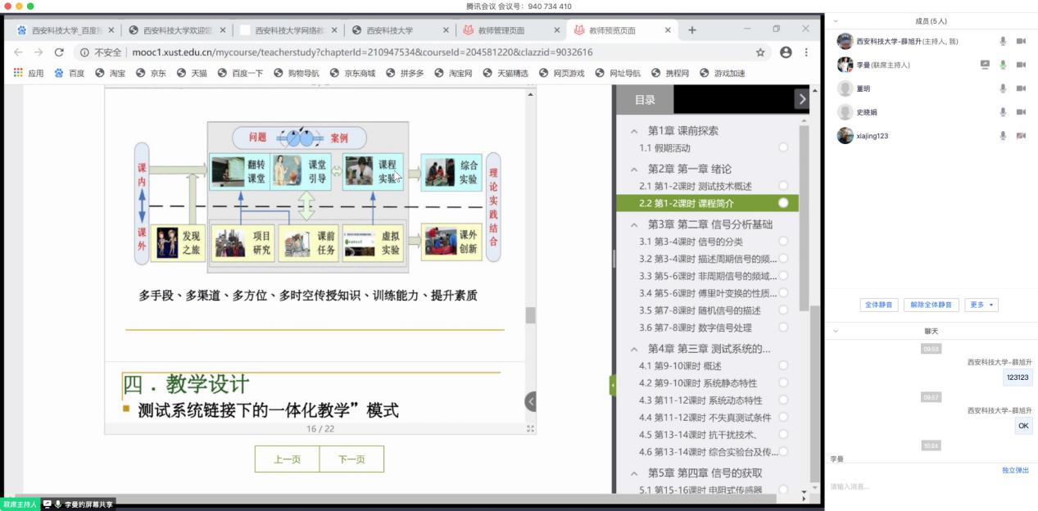The image size is (1038, 511).
Task: Go to next slide with 下一页 button
Action: 351,459
